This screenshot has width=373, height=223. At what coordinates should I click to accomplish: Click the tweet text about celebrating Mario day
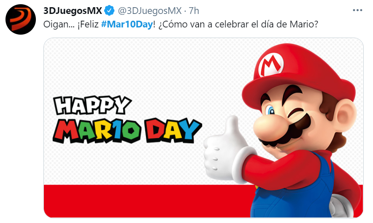coord(181,24)
